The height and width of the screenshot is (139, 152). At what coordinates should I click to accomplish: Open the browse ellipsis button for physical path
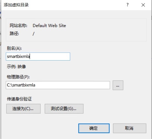coord(118,85)
